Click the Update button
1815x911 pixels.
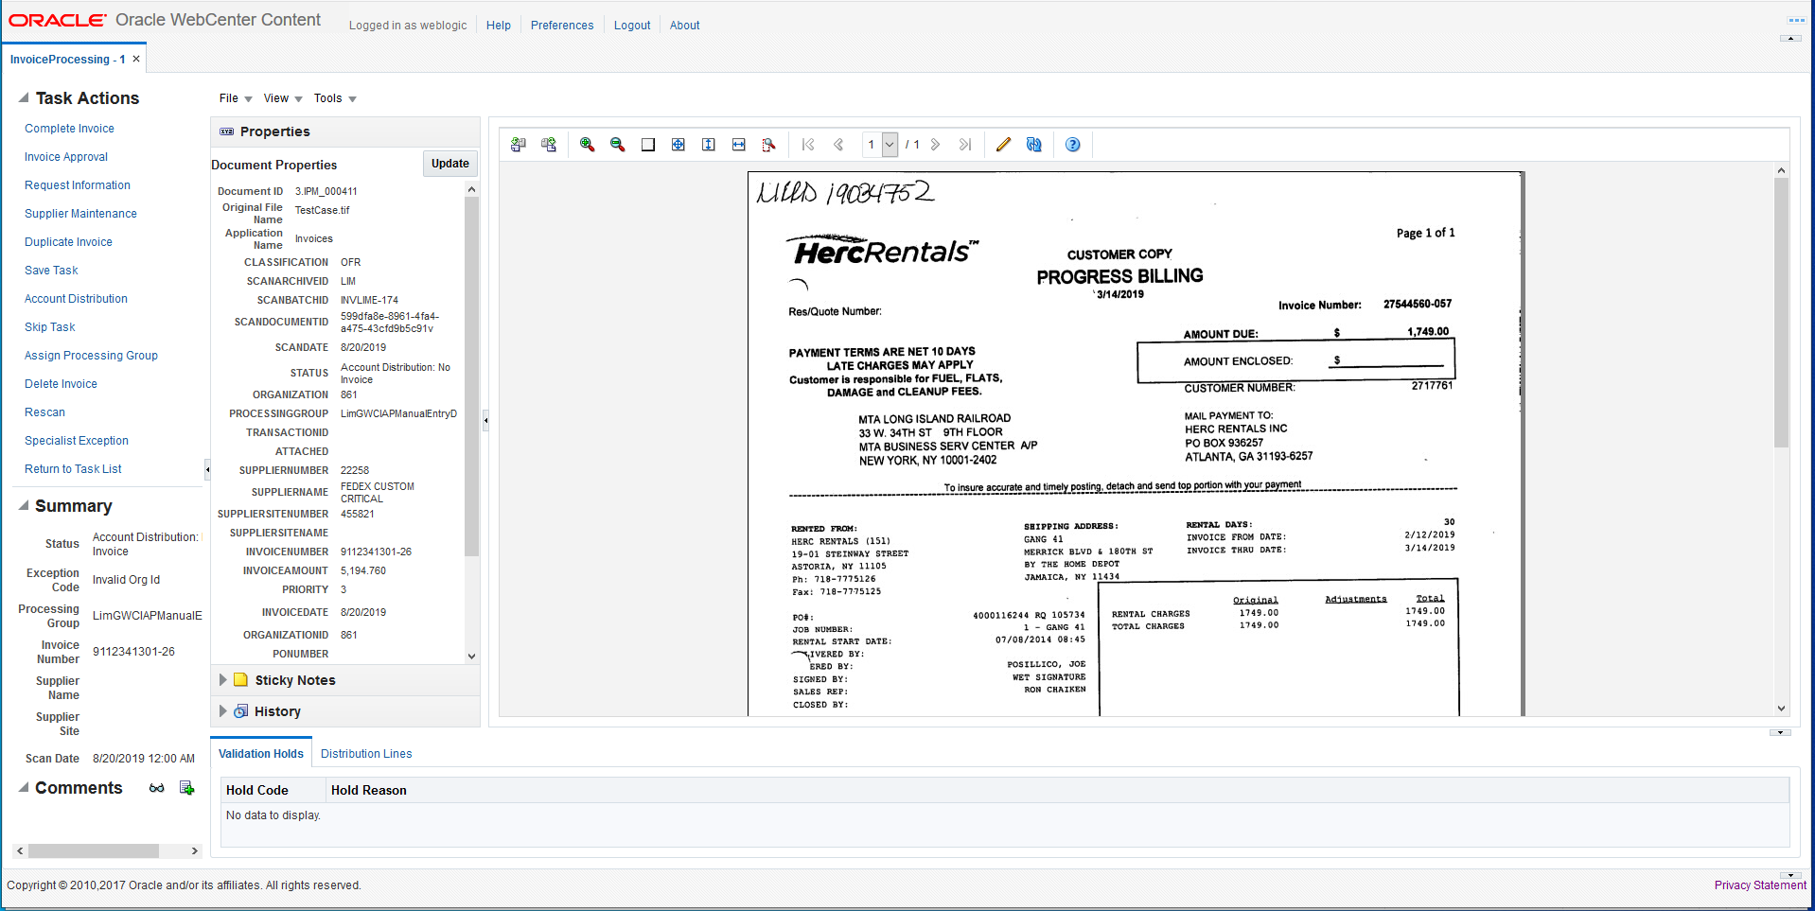tap(449, 164)
